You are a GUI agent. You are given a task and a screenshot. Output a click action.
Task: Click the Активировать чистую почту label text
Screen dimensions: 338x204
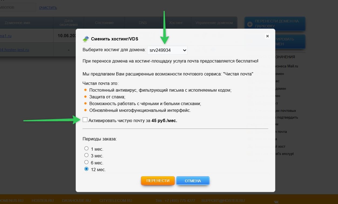(x=133, y=120)
